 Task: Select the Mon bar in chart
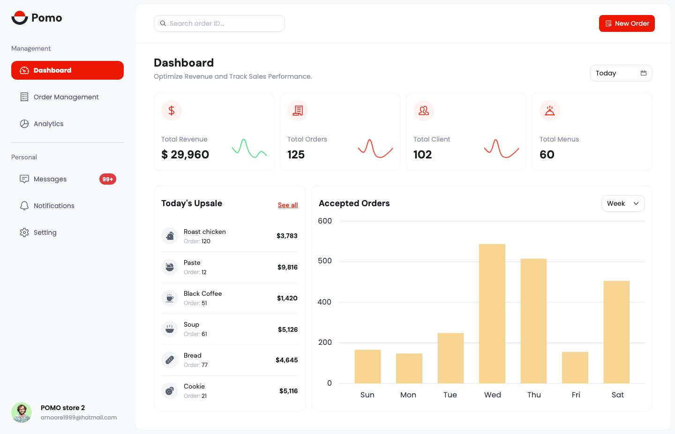click(x=409, y=368)
